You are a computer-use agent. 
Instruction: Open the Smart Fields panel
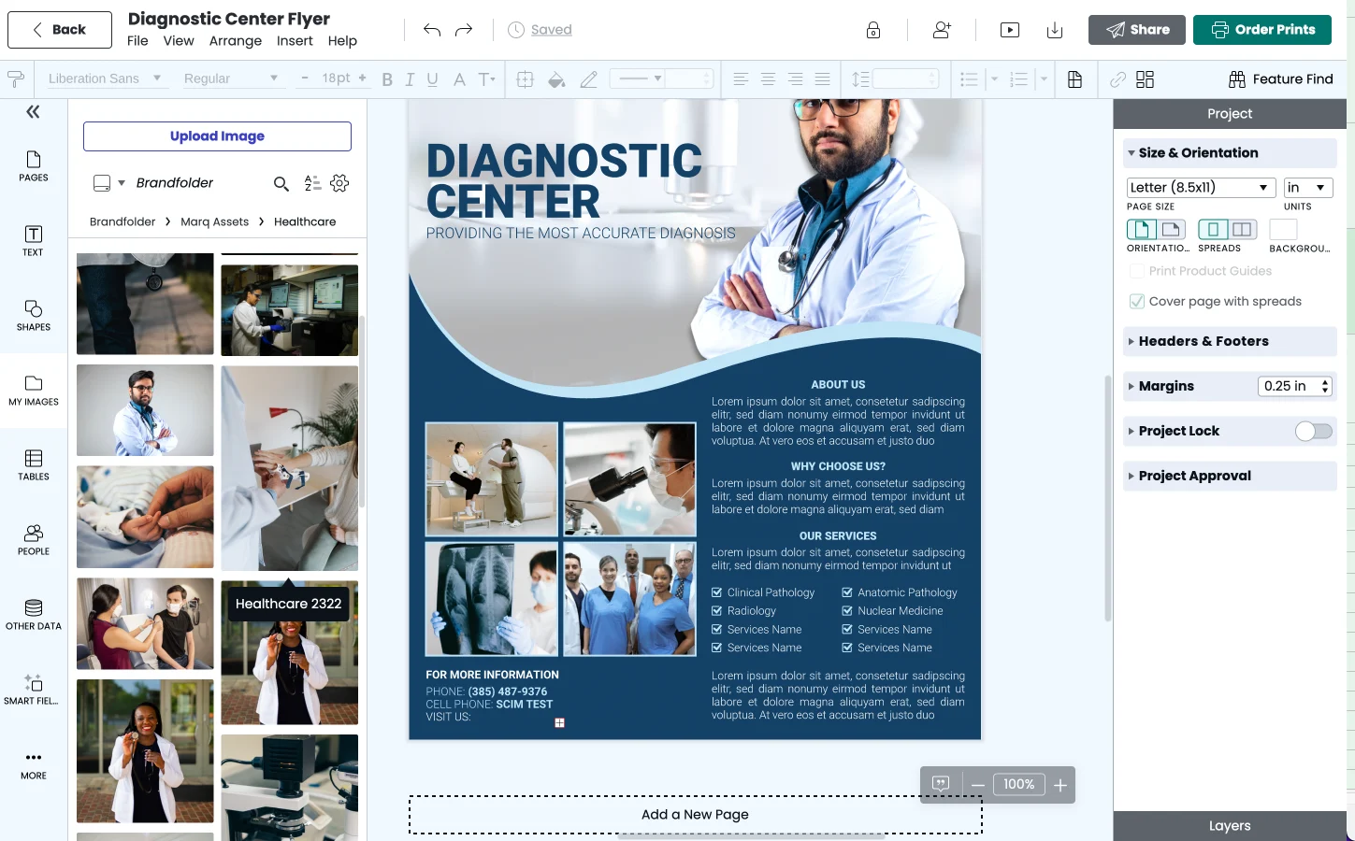pyautogui.click(x=33, y=690)
